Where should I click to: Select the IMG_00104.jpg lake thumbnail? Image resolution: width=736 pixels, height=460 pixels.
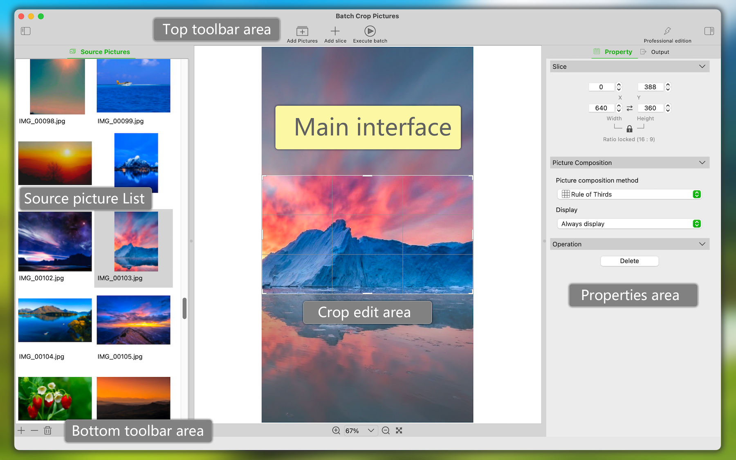pos(55,320)
